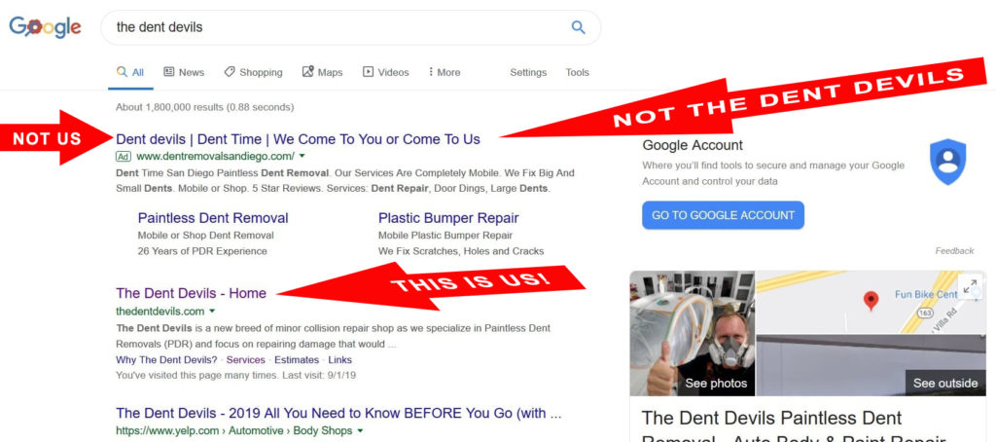Viewport: 996px width, 442px height.
Task: Open 'See photos' thumbnail
Action: point(693,333)
